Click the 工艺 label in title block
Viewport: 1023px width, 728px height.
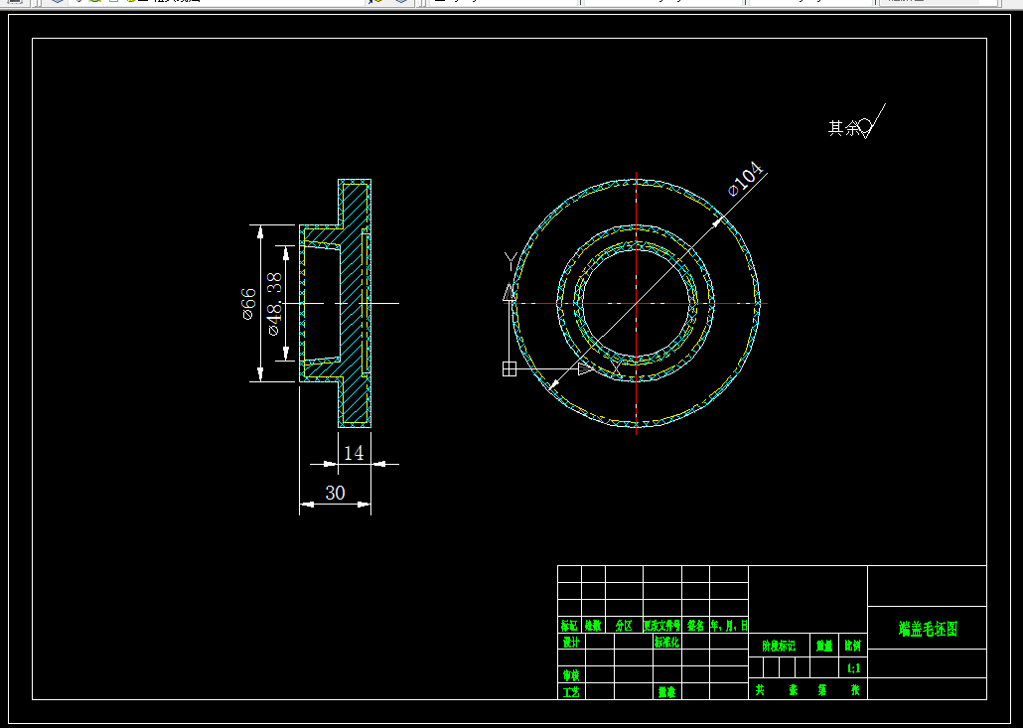(x=571, y=691)
